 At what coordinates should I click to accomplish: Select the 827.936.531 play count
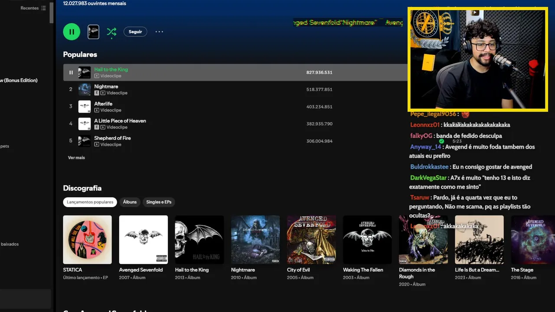tap(320, 72)
